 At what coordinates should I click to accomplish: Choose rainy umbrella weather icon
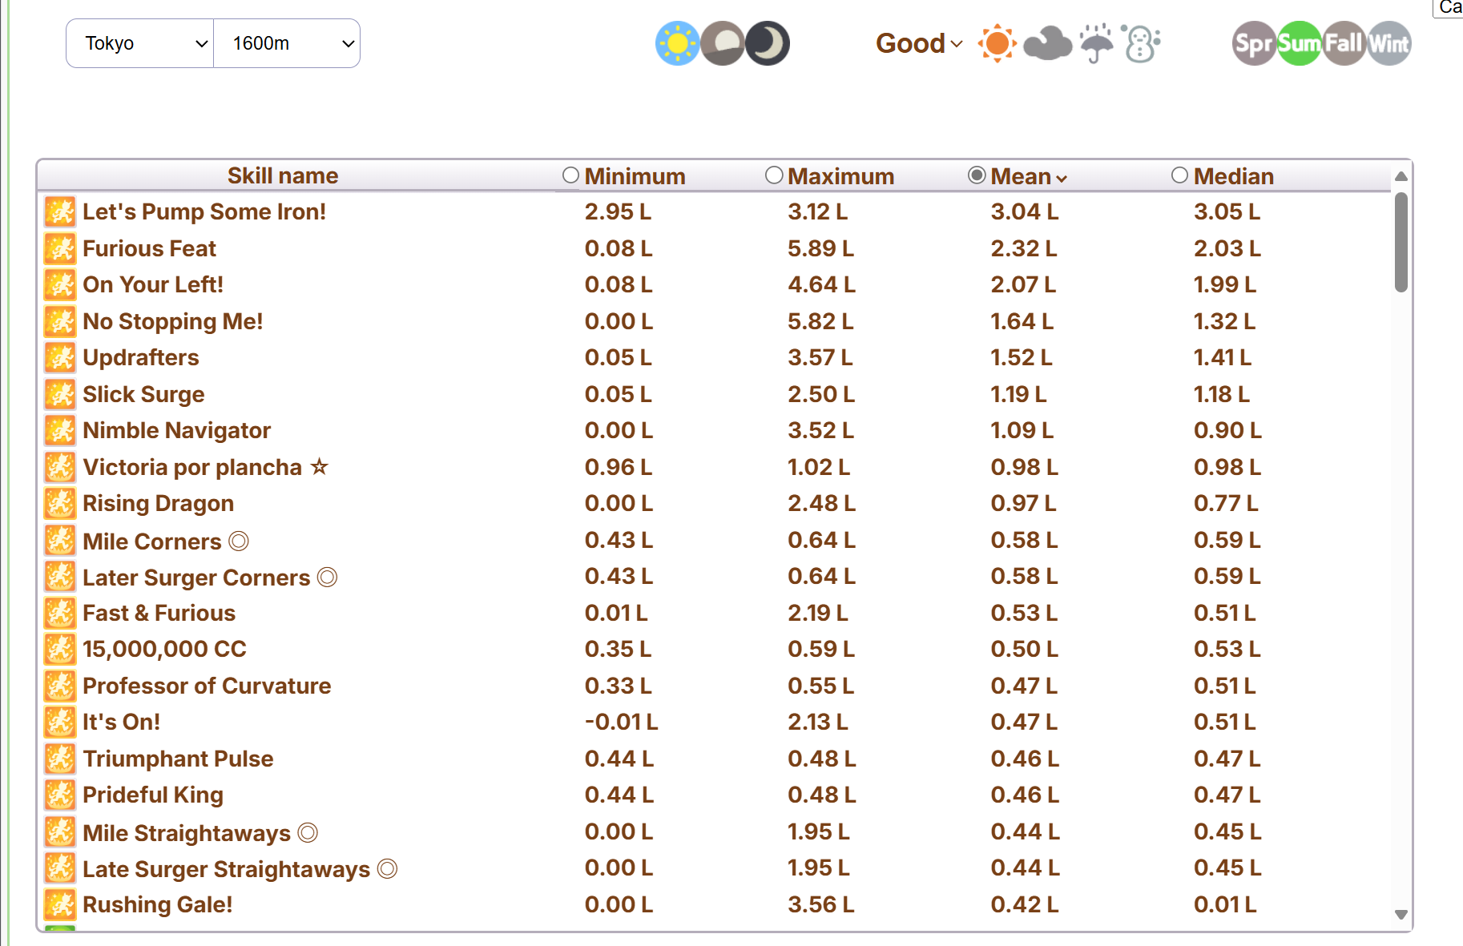pos(1096,43)
